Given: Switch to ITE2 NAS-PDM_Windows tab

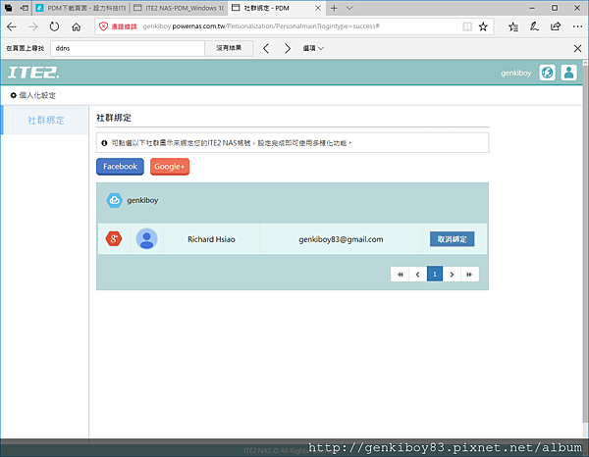Looking at the screenshot, I should 179,8.
